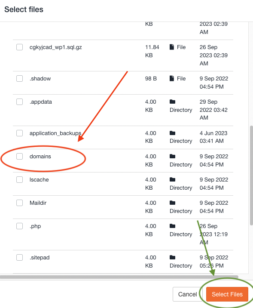The width and height of the screenshot is (253, 308).
Task: Click the vertical scrollbar thumb
Action: click(251, 176)
